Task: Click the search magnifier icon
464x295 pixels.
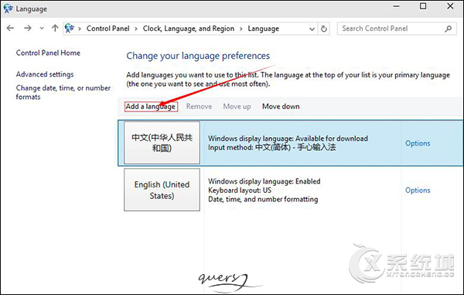Action: click(x=448, y=29)
